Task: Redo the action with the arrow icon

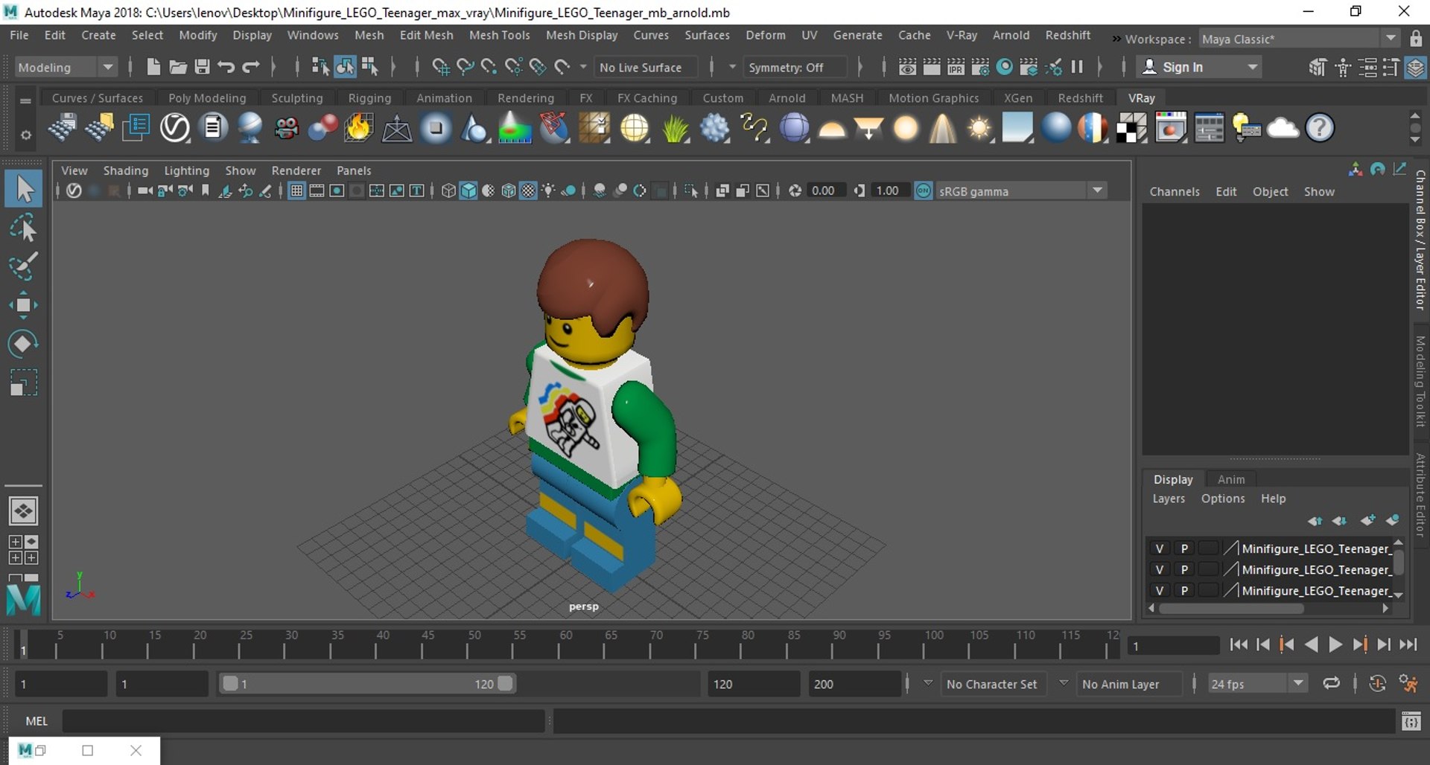Action: point(251,67)
